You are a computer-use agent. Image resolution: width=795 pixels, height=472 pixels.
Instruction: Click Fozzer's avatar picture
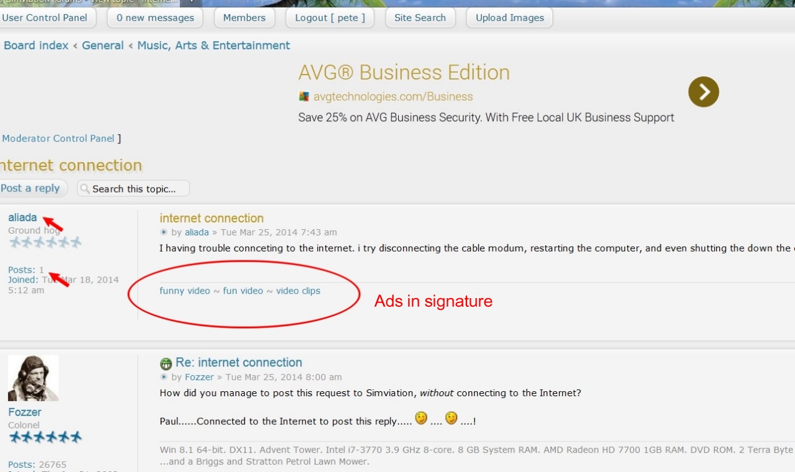[x=33, y=378]
